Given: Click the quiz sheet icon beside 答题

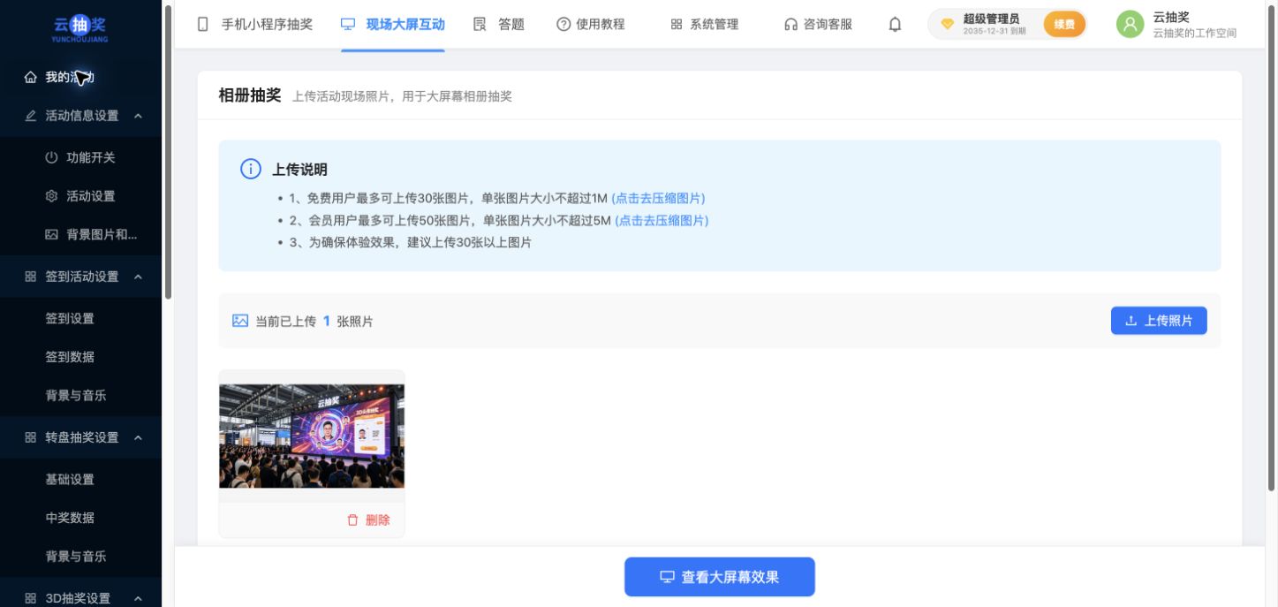Looking at the screenshot, I should coord(480,24).
